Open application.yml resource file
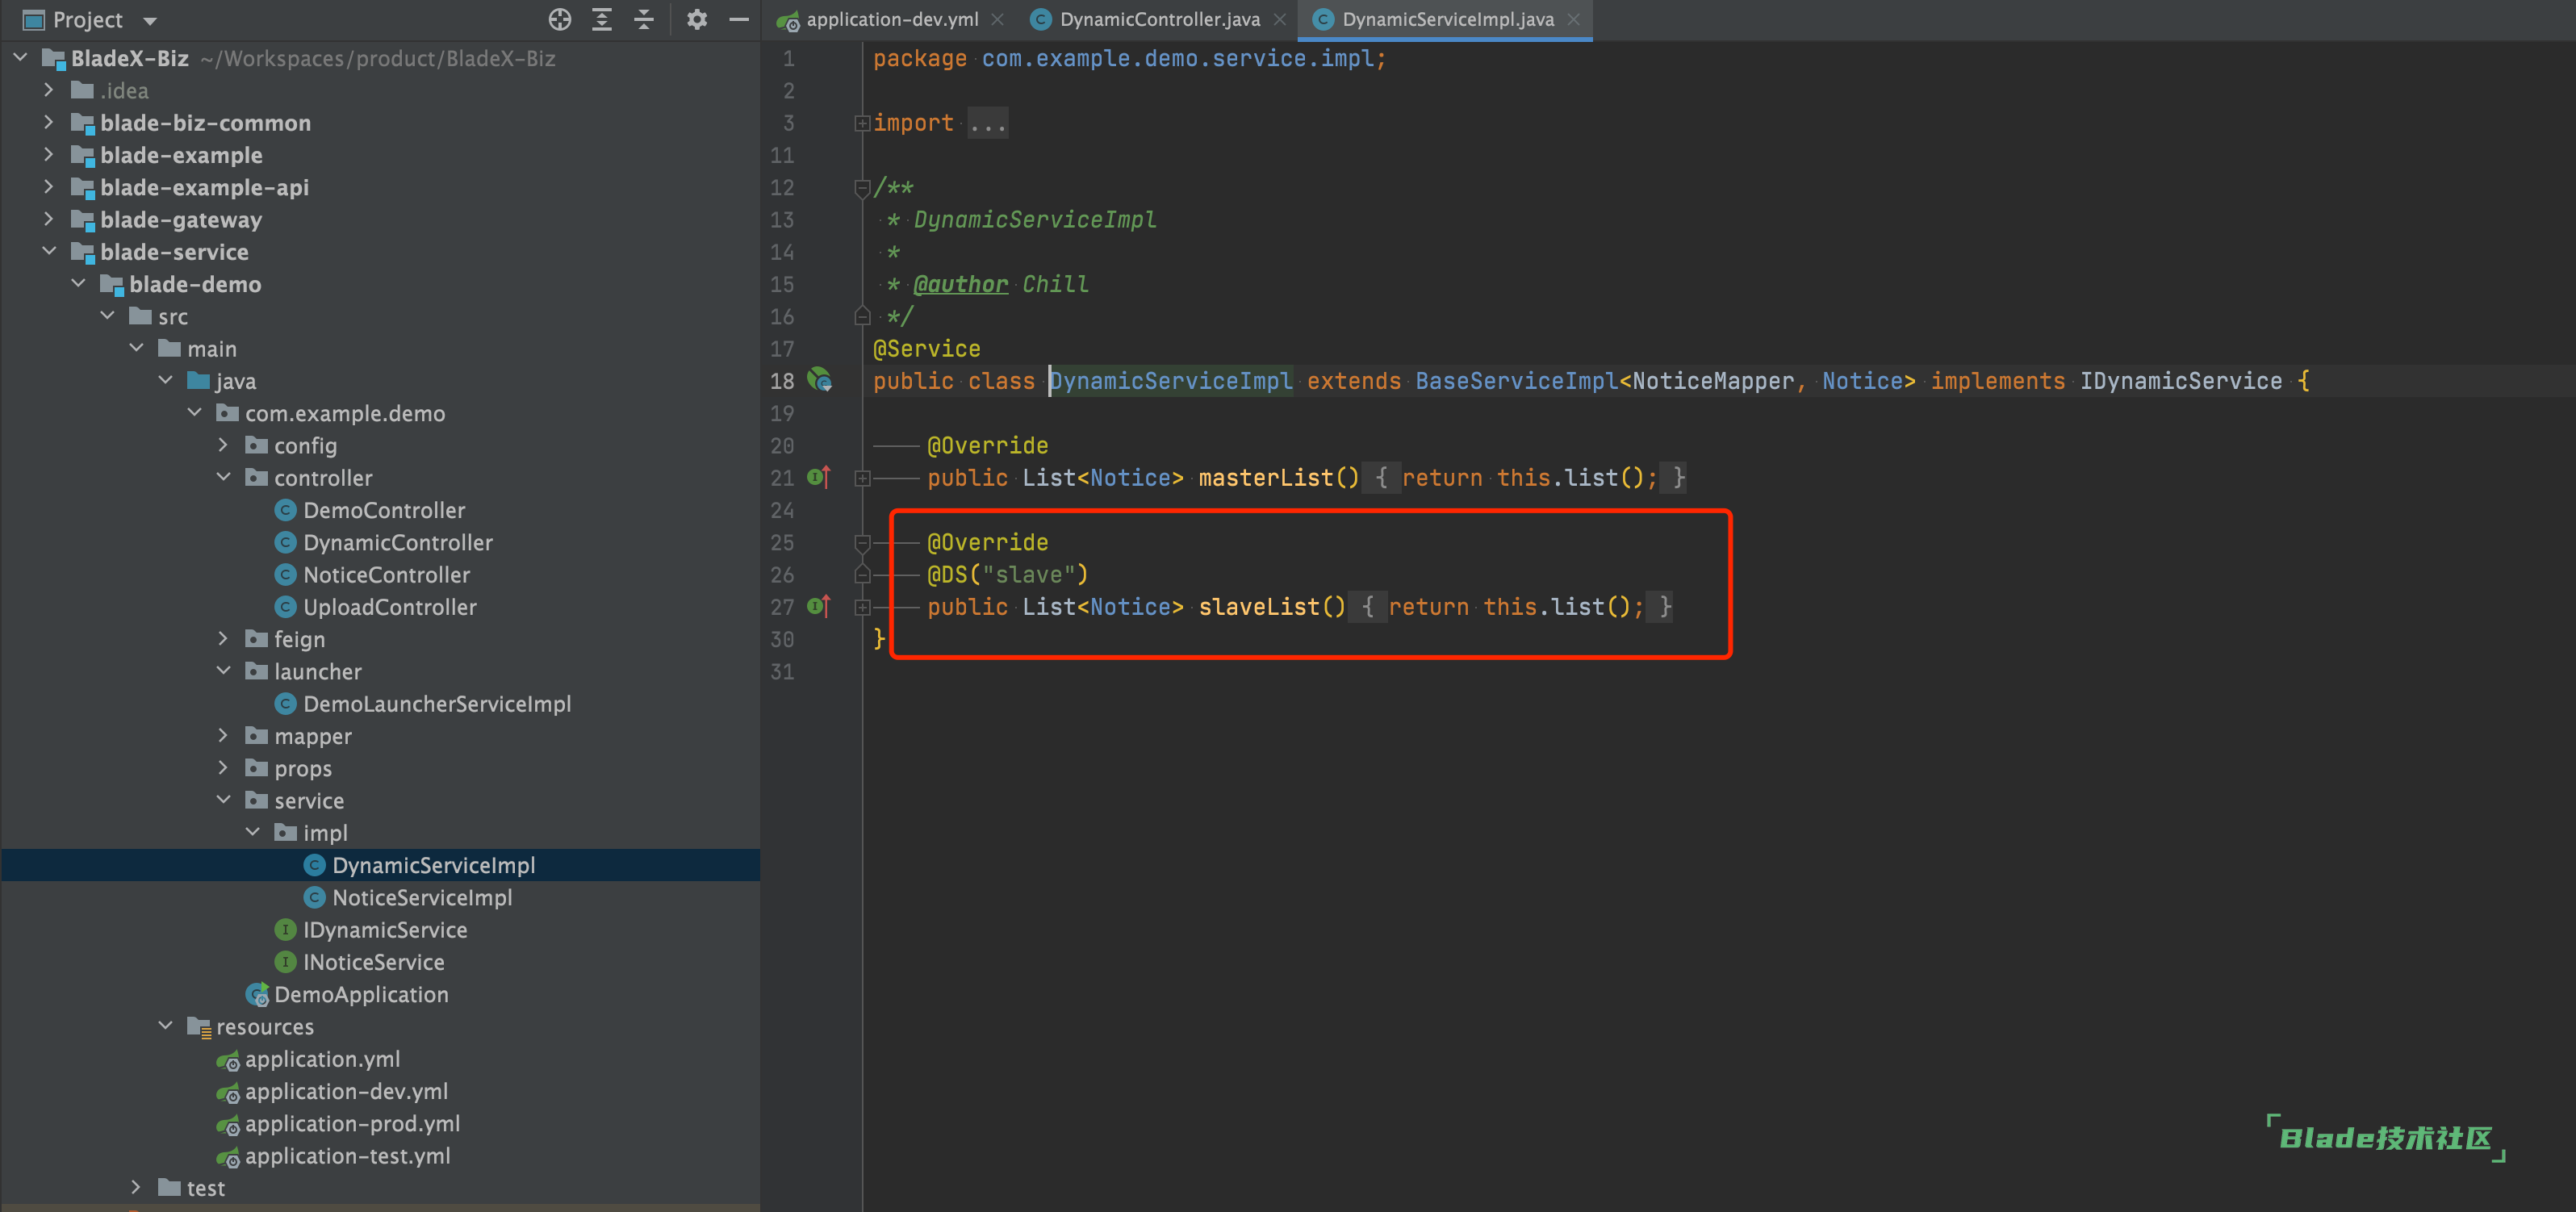 322,1059
